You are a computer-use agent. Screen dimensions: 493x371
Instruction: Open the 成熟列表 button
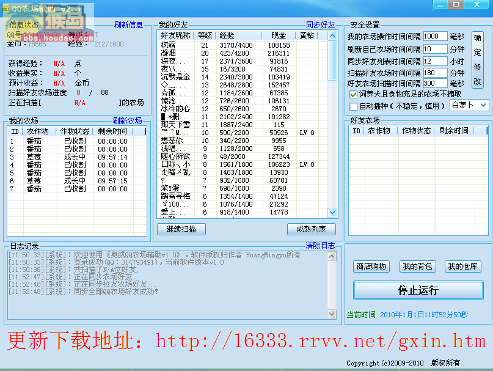(312, 229)
